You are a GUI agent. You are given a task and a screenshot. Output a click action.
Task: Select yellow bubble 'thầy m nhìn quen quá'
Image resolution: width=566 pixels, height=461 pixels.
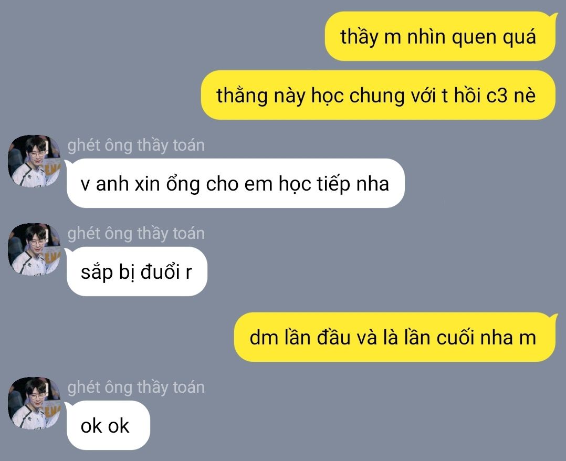click(x=441, y=36)
